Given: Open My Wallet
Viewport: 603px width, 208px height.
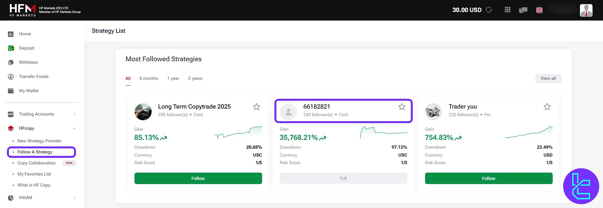Looking at the screenshot, I should pos(29,91).
